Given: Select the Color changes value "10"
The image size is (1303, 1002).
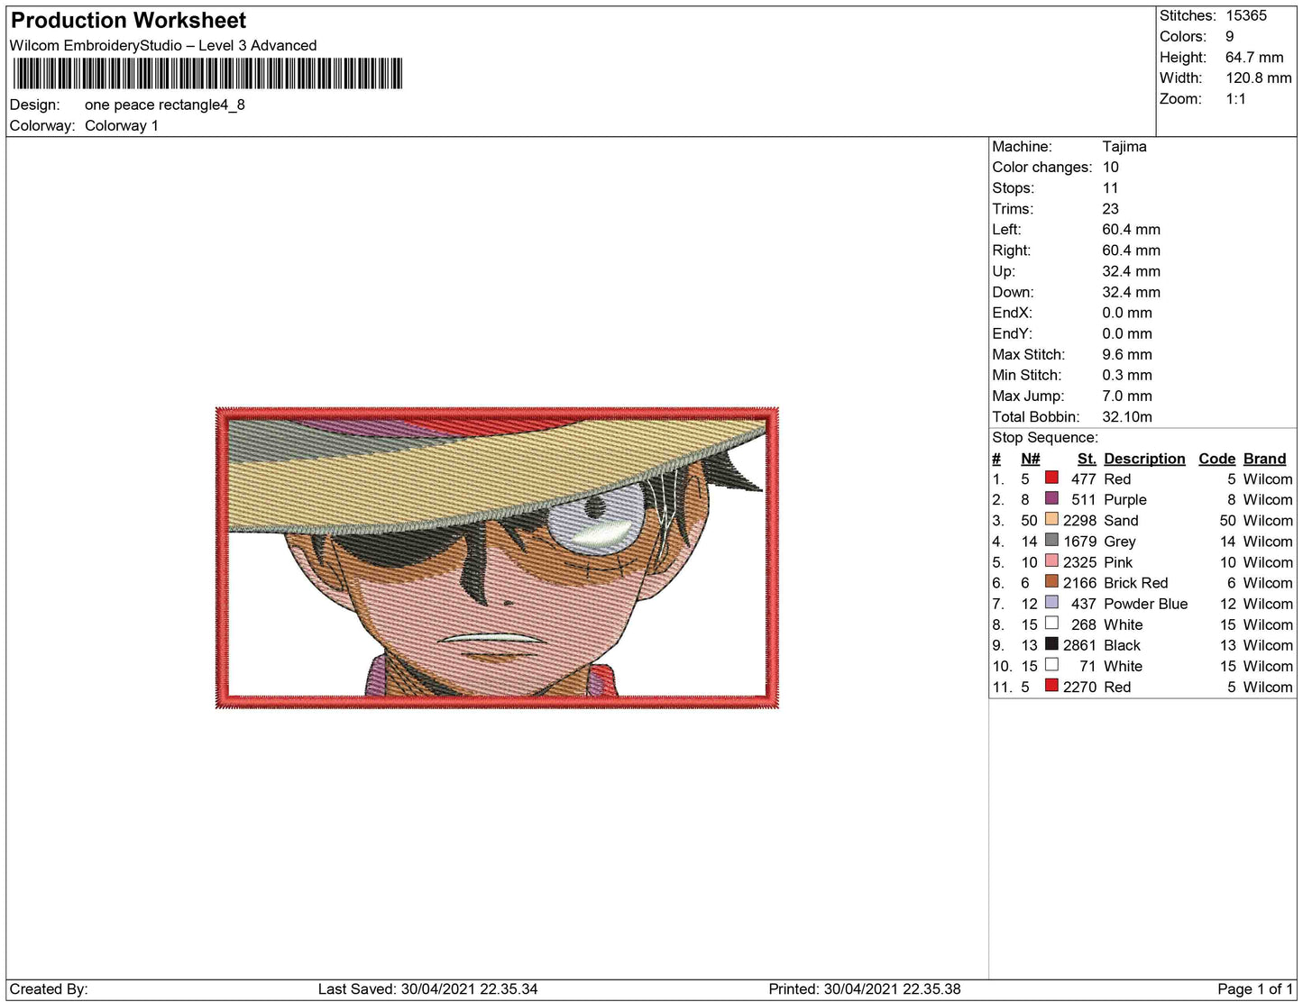Looking at the screenshot, I should click(x=1110, y=167).
